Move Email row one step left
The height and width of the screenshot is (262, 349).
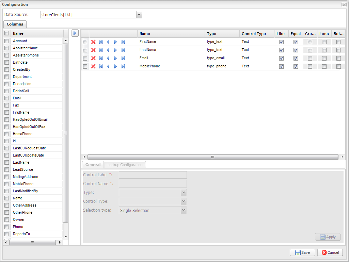pos(108,58)
